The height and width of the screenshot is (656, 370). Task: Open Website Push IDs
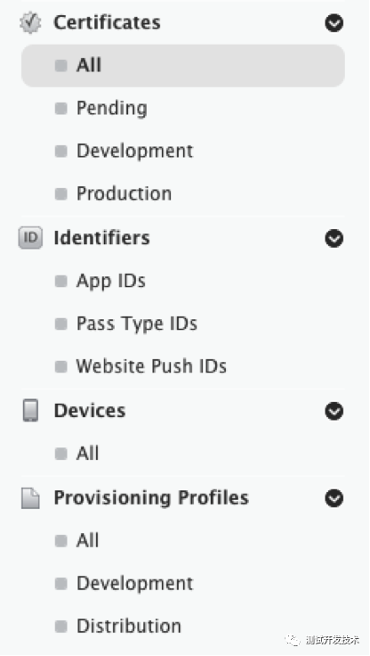[151, 366]
